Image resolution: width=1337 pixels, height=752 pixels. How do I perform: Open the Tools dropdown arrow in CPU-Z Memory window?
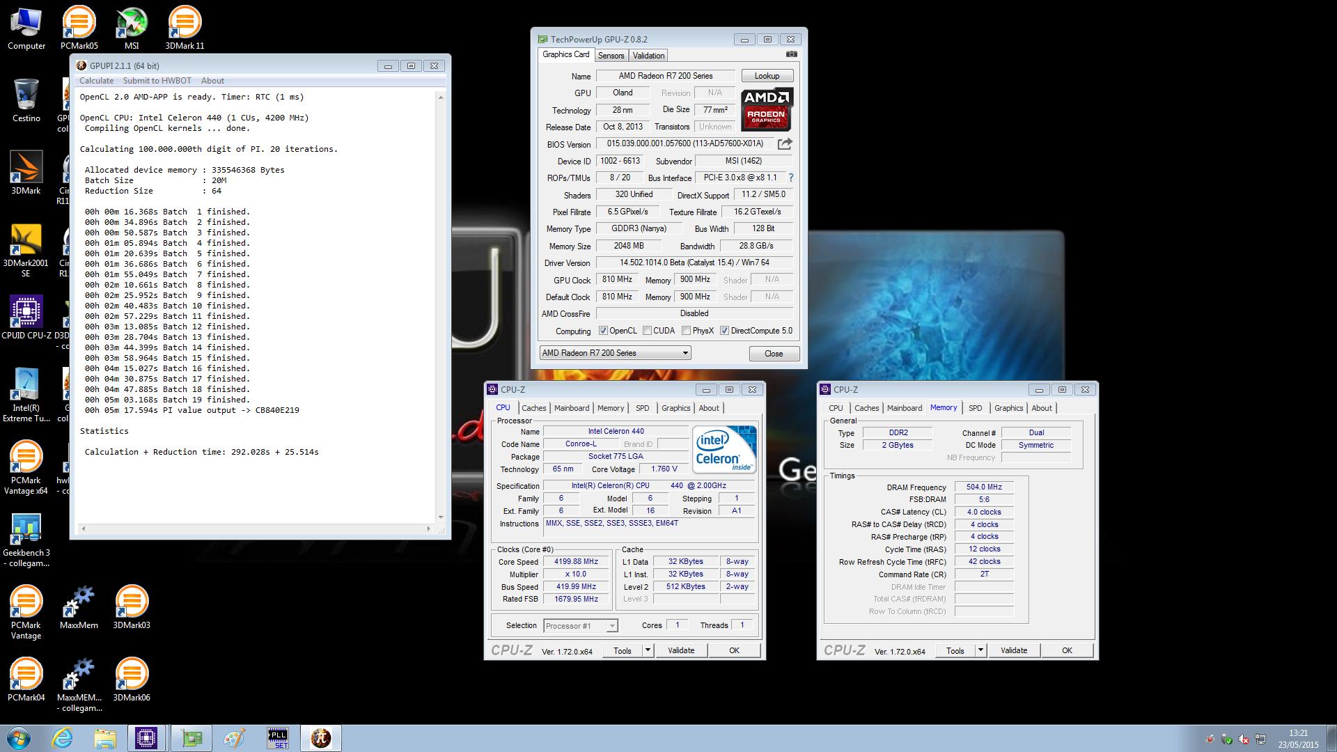click(980, 650)
